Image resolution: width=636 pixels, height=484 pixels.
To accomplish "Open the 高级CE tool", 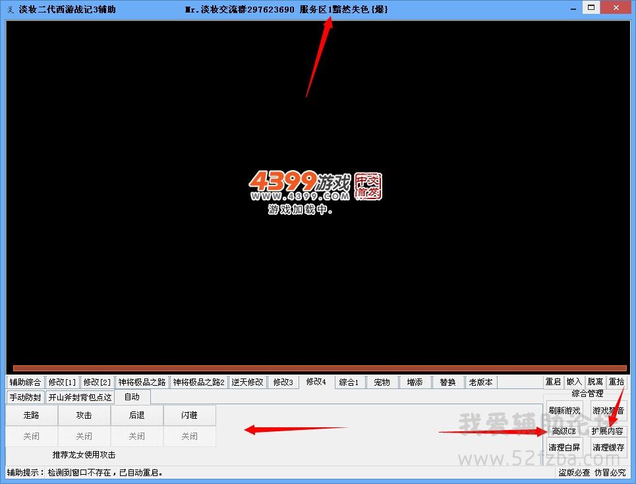I will 564,431.
